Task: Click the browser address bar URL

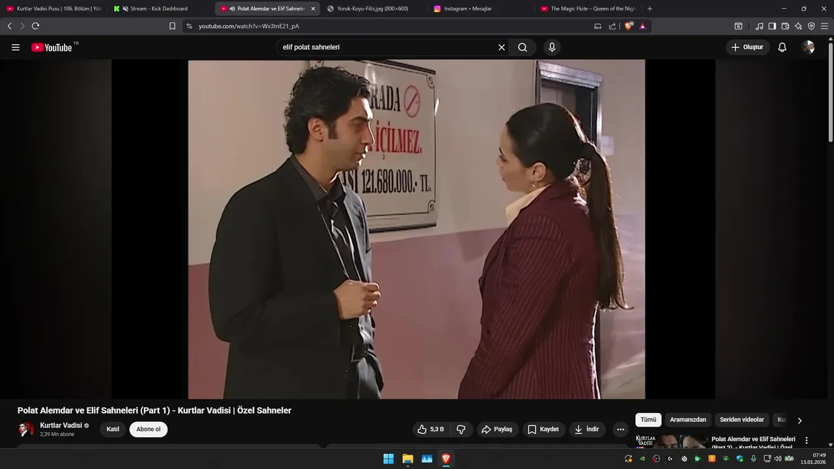Action: (249, 26)
